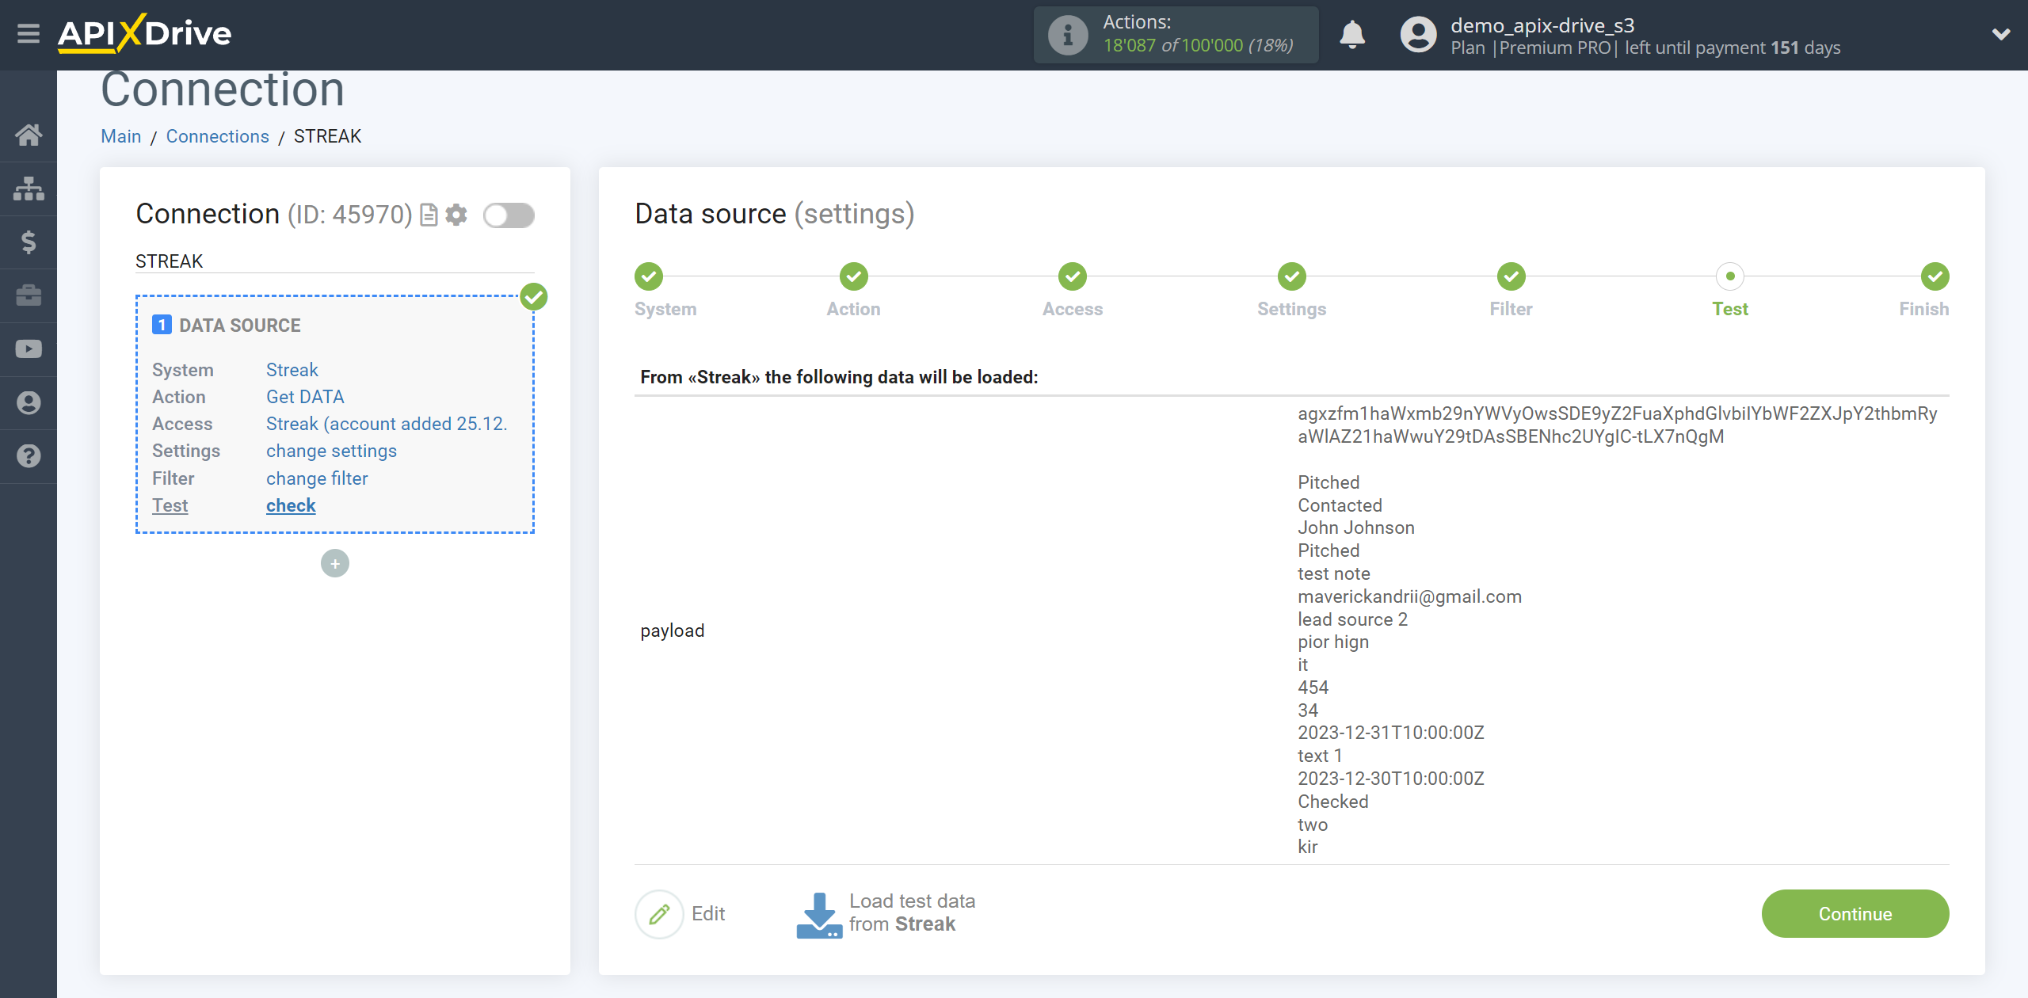2028x998 pixels.
Task: Click the pior hign value
Action: click(x=1333, y=642)
